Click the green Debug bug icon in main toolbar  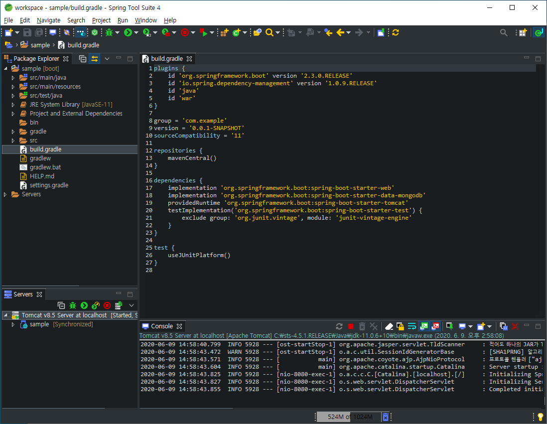(x=109, y=32)
